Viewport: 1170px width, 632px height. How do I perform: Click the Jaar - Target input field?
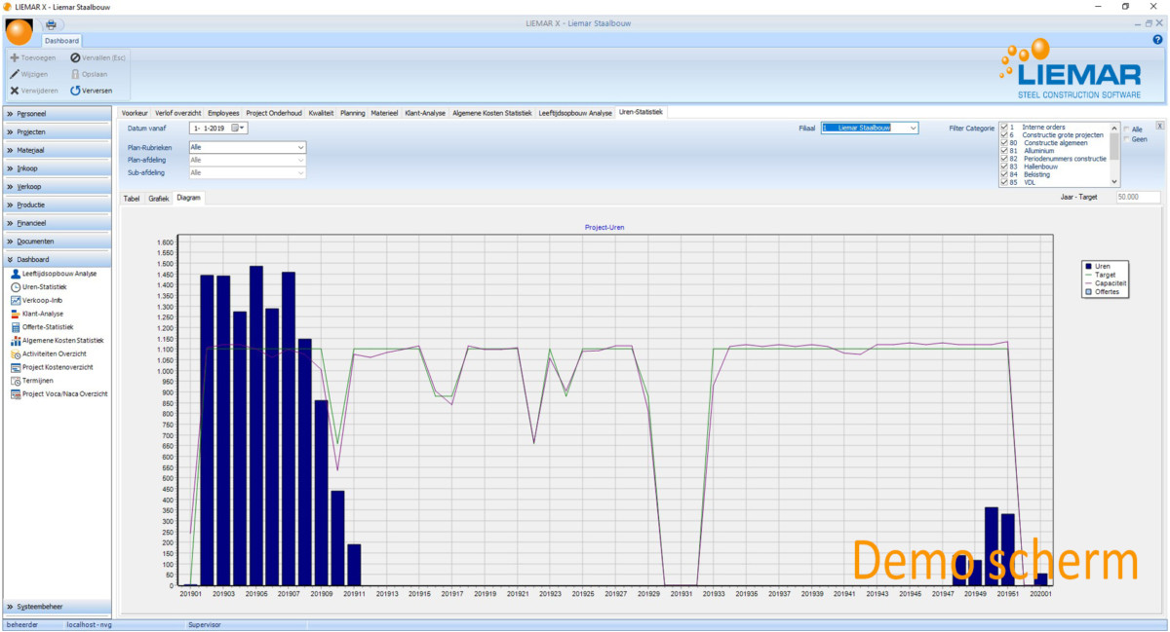pos(1138,197)
